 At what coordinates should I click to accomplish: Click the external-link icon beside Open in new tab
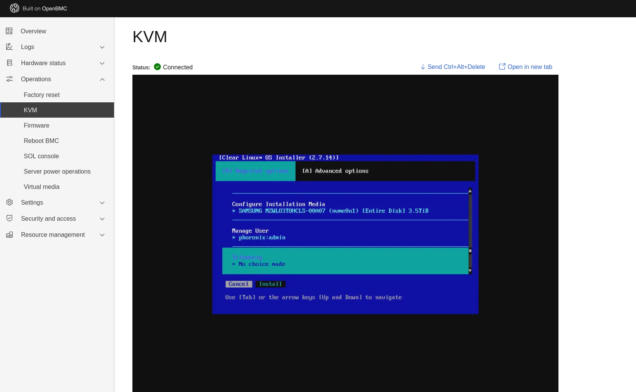pos(502,67)
